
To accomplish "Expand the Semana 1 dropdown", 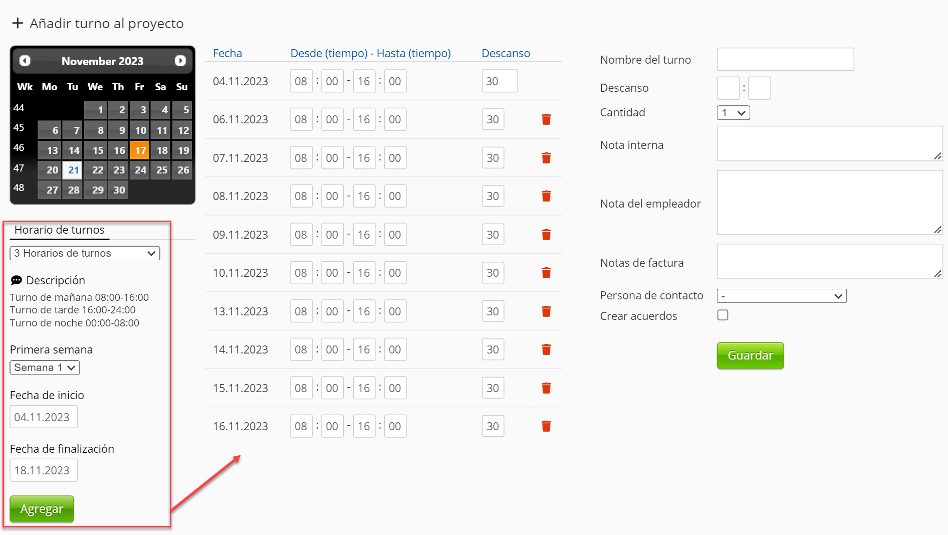I will (x=45, y=368).
